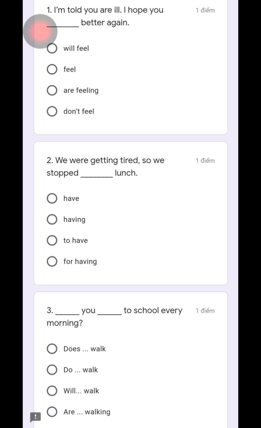Viewport: 261px width, 428px height.
Task: Click the report problem flag icon
Action: (x=35, y=417)
